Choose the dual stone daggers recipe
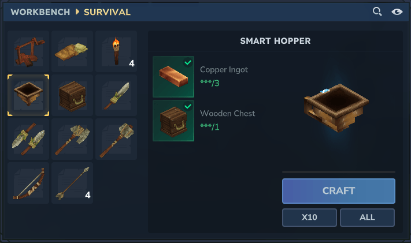This screenshot has width=411, height=243. tap(28, 139)
